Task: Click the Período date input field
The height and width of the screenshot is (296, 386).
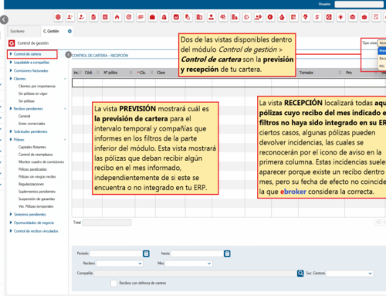Action: 117,253
